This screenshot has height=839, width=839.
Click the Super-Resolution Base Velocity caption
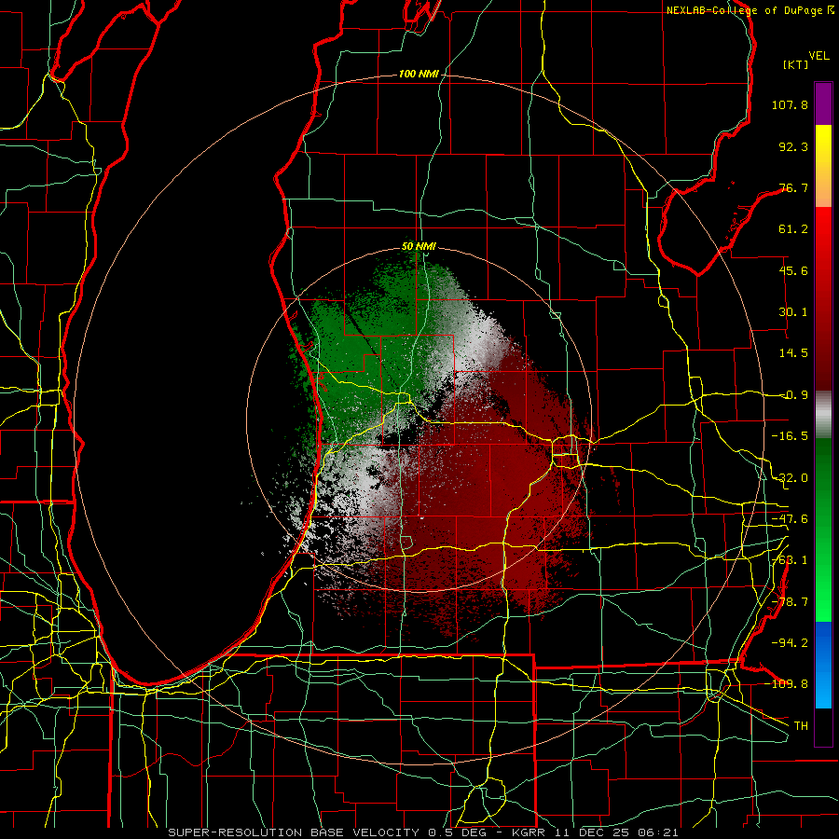[422, 832]
